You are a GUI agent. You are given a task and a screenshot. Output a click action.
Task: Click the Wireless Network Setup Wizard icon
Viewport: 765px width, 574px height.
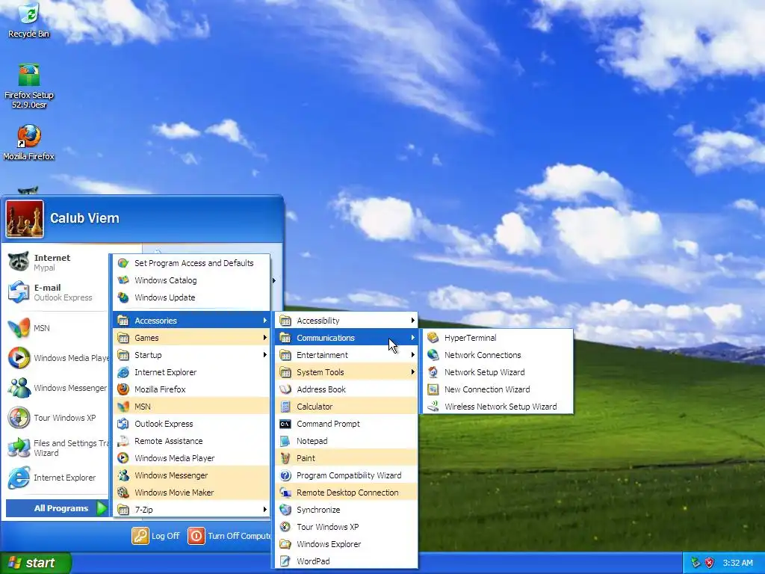click(x=433, y=407)
